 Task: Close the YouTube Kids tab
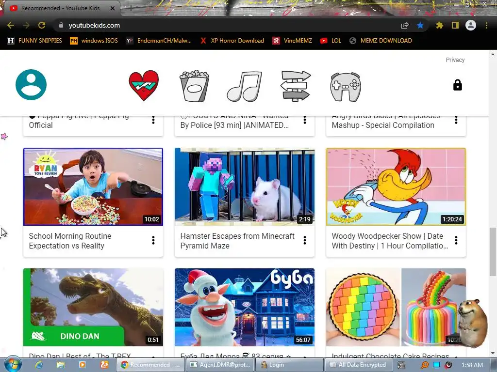tap(113, 8)
